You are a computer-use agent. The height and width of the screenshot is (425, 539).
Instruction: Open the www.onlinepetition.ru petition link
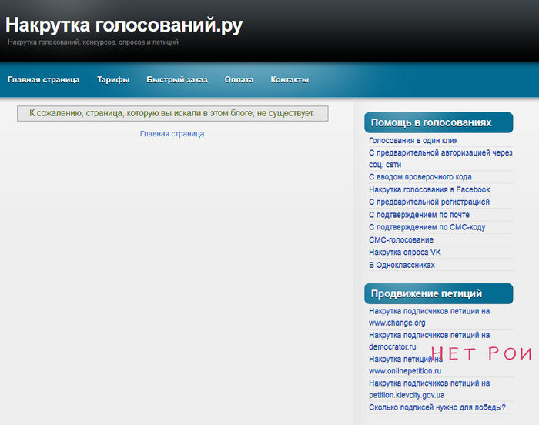[406, 365]
